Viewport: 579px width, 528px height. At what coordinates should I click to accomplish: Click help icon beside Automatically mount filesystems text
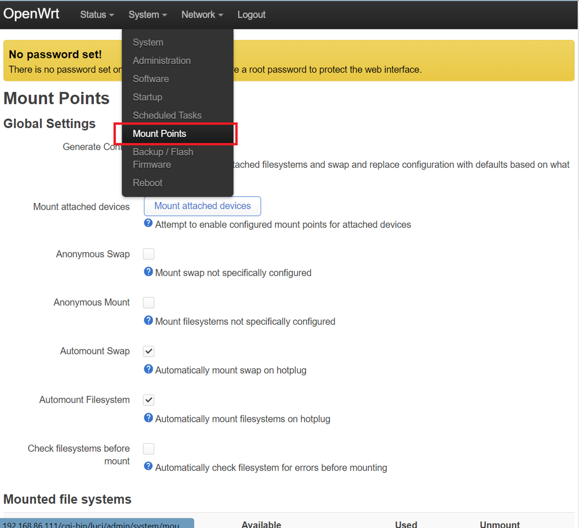(x=148, y=418)
